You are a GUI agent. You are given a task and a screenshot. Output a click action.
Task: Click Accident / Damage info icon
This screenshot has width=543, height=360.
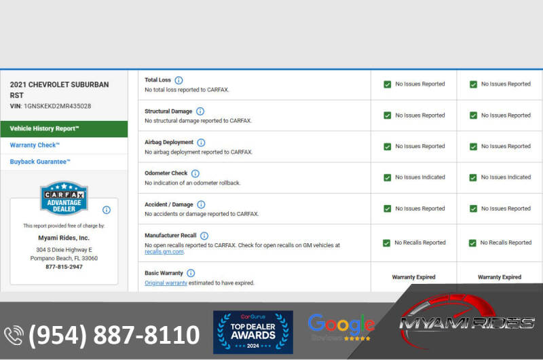click(201, 204)
